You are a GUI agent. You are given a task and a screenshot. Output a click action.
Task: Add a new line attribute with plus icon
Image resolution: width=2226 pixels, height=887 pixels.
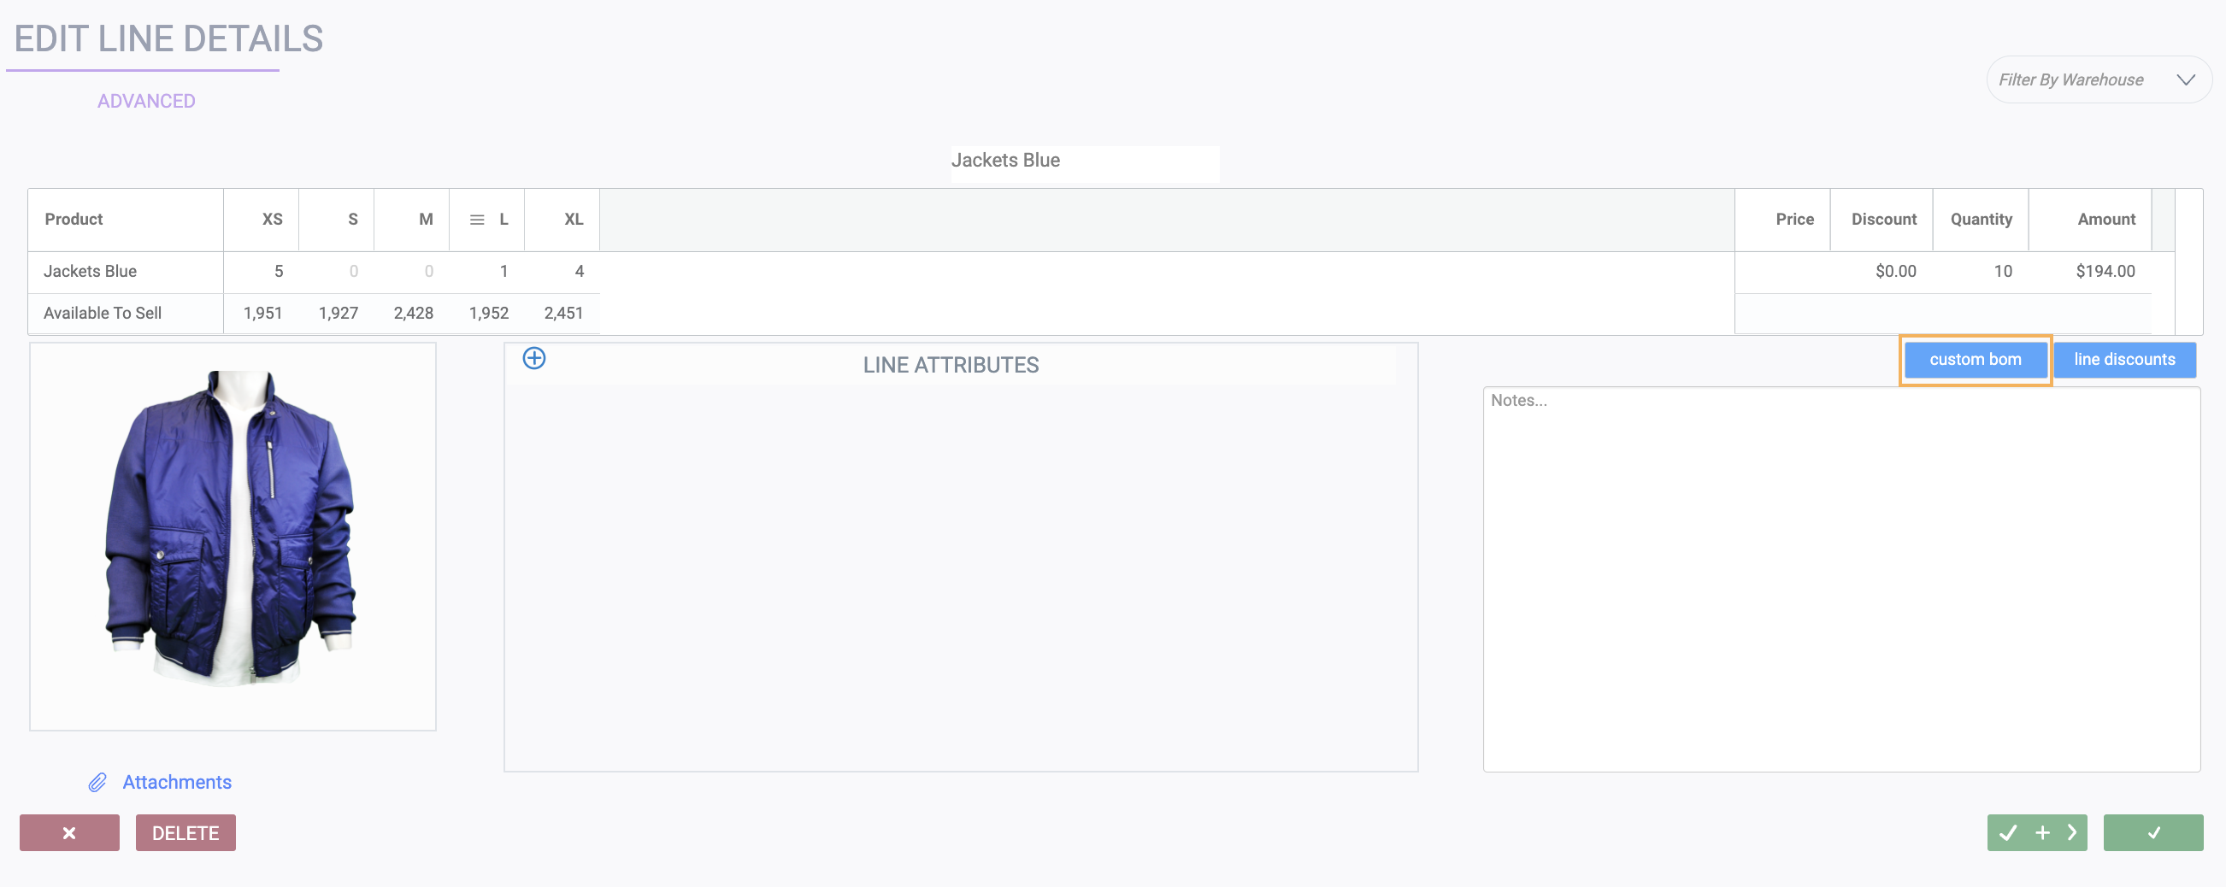point(534,358)
